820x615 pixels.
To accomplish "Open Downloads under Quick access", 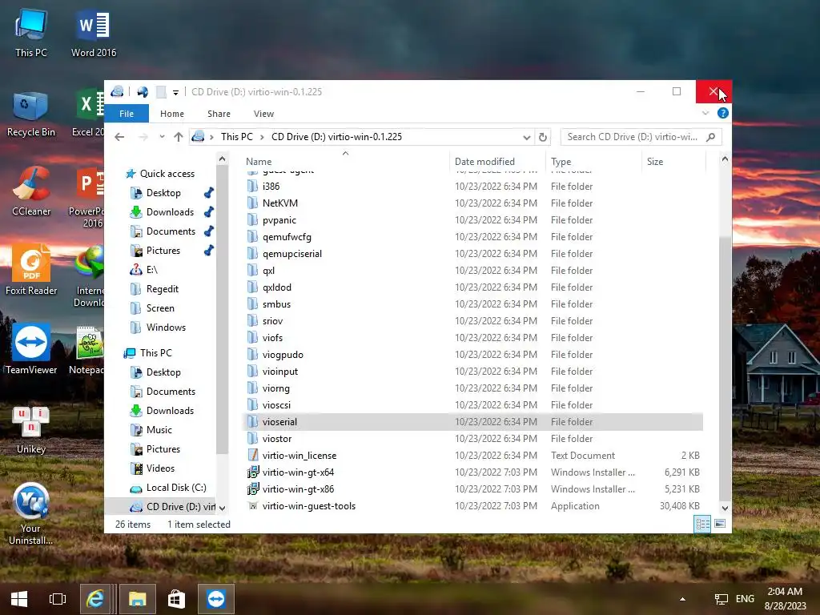I will pyautogui.click(x=170, y=211).
